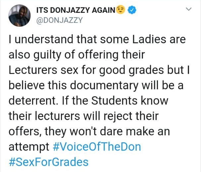Click the blue verified badge
201x172 pixels.
pyautogui.click(x=131, y=11)
